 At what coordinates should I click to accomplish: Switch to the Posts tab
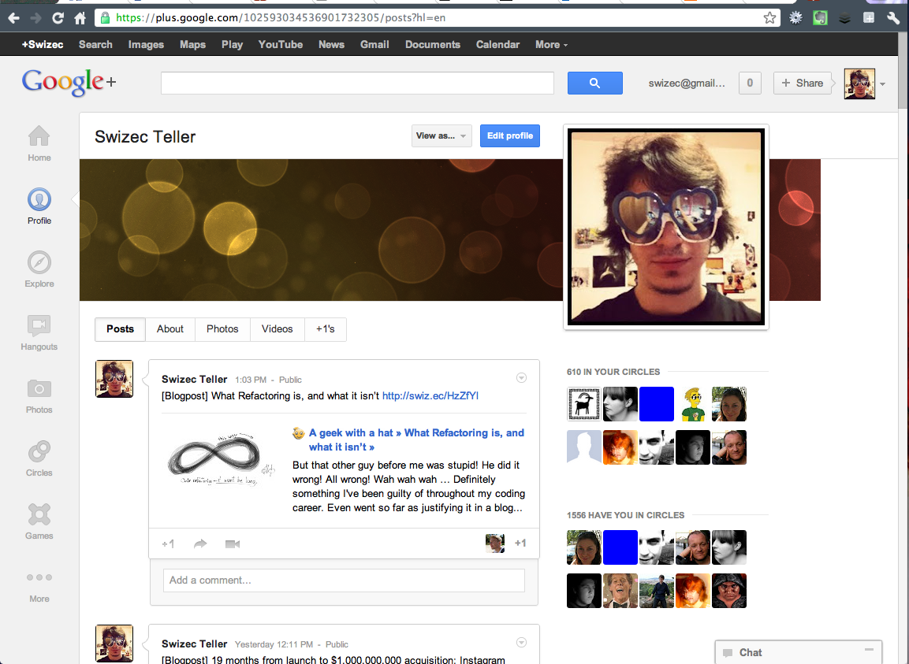tap(120, 329)
